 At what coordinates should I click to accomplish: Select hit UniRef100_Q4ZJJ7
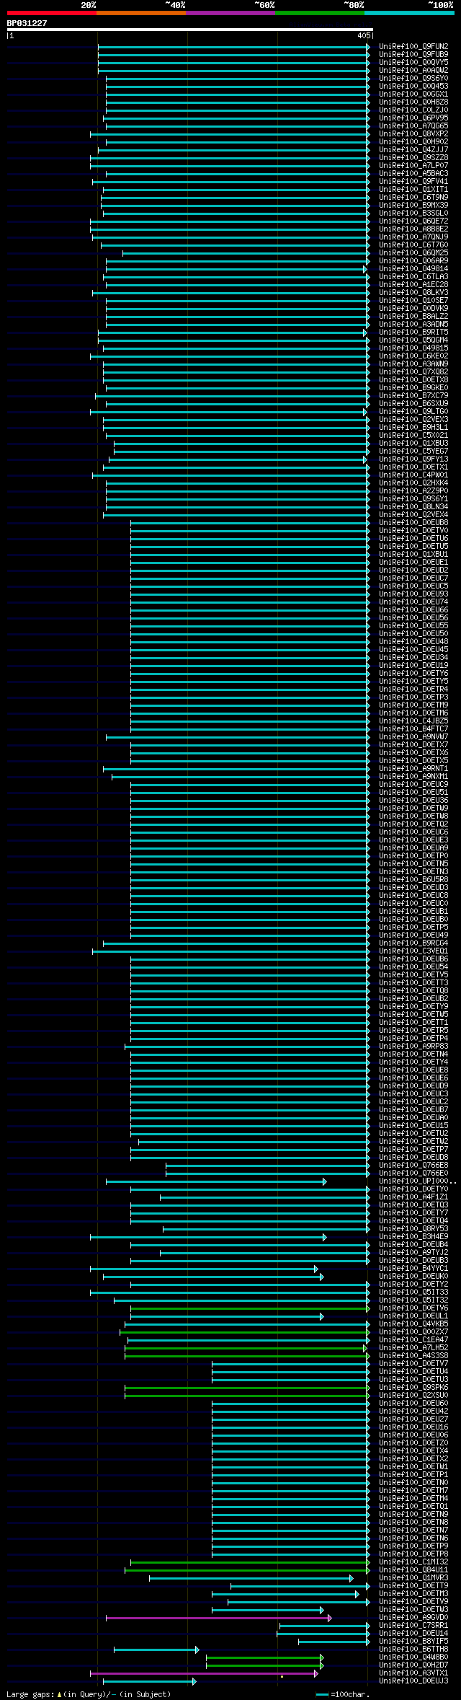tap(413, 150)
